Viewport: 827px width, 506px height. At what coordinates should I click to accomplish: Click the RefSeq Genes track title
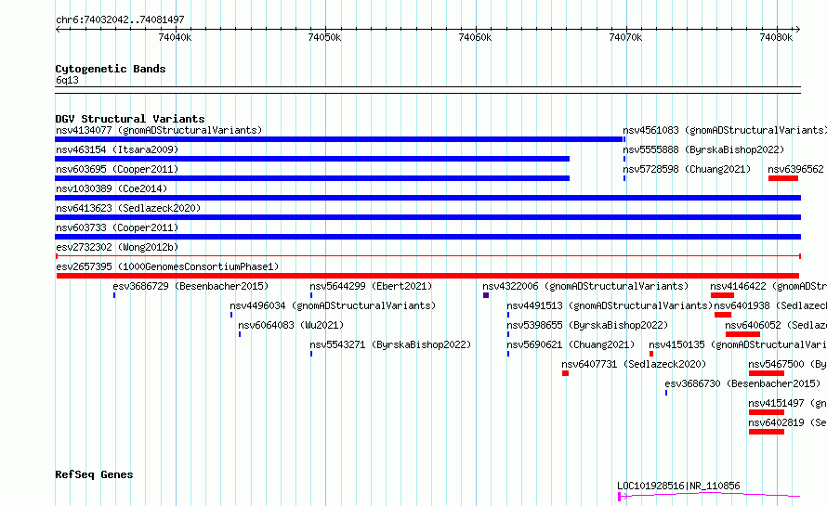coord(94,475)
